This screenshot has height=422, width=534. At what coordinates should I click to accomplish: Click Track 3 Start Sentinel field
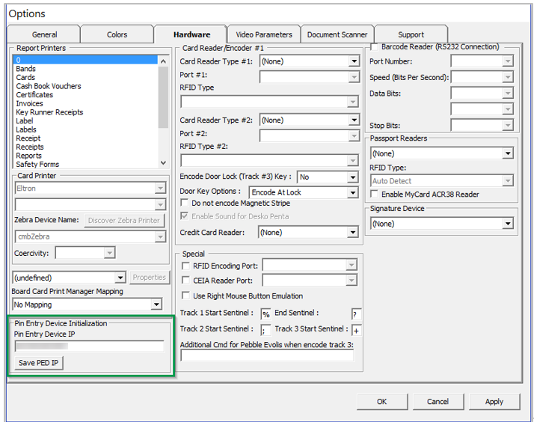356,330
